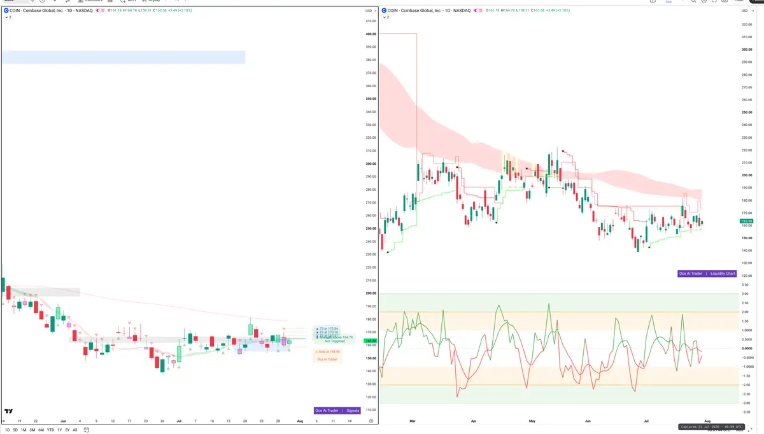This screenshot has width=764, height=434.
Task: Expand the collapsed indicators legend in right chart
Action: 386,17
